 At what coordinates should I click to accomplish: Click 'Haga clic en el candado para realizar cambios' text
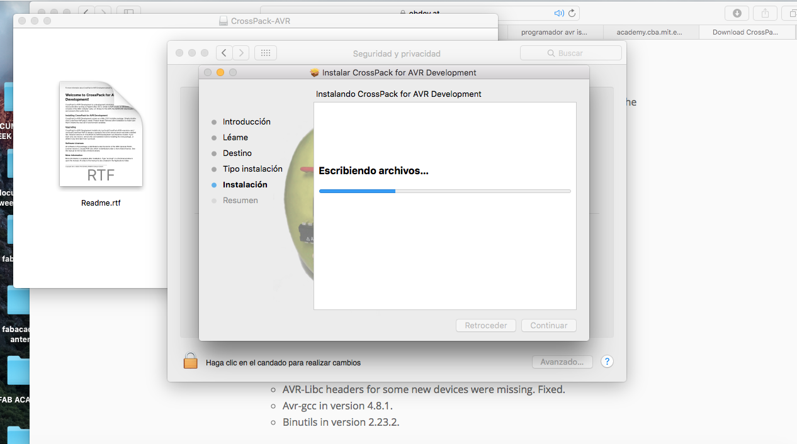(x=283, y=363)
